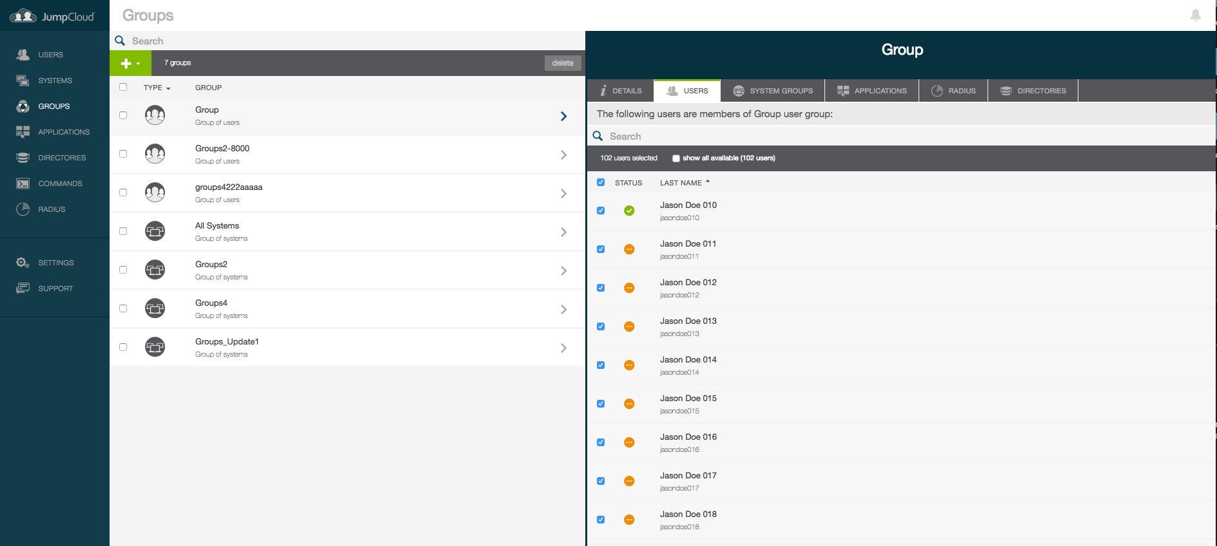The width and height of the screenshot is (1217, 546).
Task: Open Systems via its sidebar icon
Action: (x=23, y=80)
